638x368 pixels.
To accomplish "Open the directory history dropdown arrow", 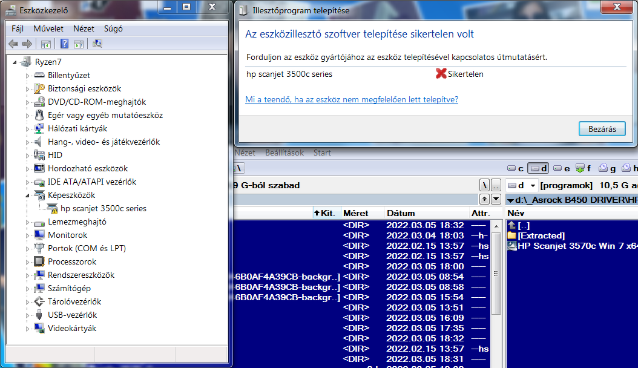I will point(496,199).
